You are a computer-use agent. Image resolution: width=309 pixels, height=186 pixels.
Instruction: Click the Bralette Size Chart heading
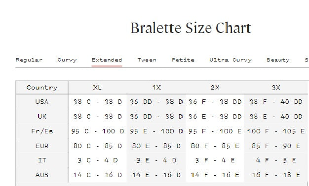(191, 28)
